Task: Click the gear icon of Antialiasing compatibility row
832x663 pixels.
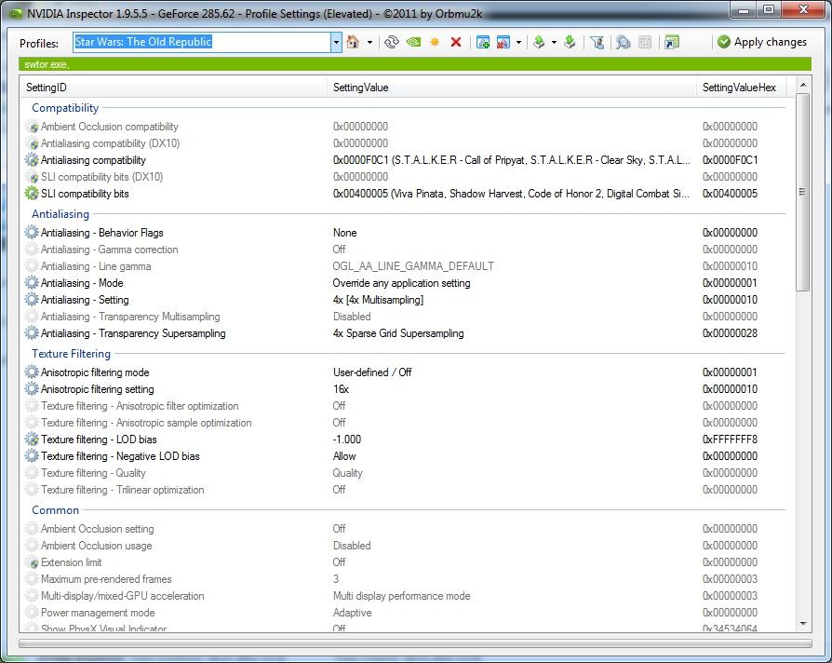Action: coord(32,160)
